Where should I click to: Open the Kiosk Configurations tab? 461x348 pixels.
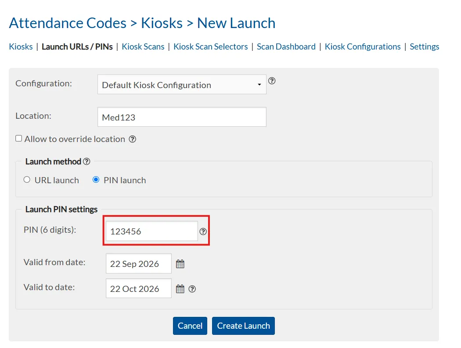click(x=363, y=46)
